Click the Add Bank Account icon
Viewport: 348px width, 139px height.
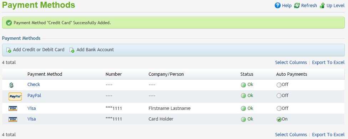coord(72,50)
